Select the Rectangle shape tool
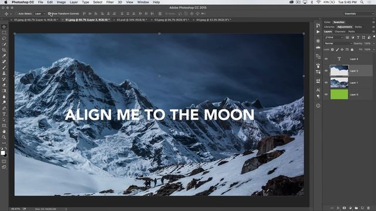The image size is (376, 211). coord(4,125)
